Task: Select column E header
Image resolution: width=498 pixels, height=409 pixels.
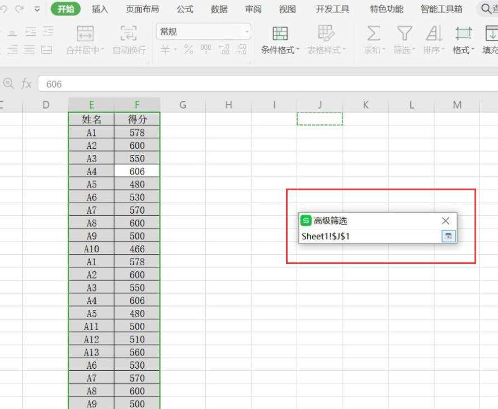Action: tap(91, 105)
